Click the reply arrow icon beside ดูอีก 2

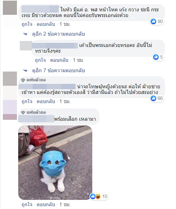point(25,34)
